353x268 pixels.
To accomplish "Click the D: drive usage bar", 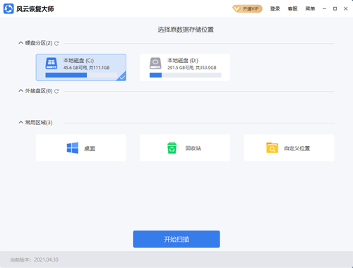I will (185, 75).
